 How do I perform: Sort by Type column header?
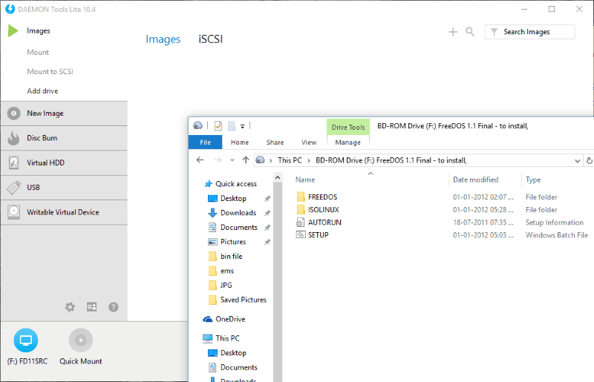coord(533,180)
